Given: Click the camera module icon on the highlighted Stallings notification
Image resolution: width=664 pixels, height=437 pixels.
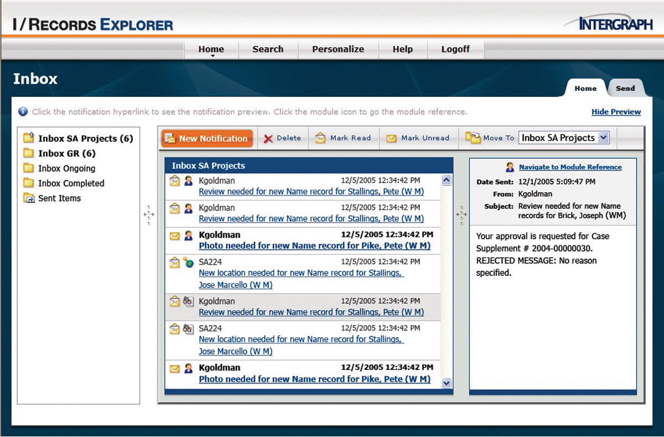Looking at the screenshot, I should (188, 301).
